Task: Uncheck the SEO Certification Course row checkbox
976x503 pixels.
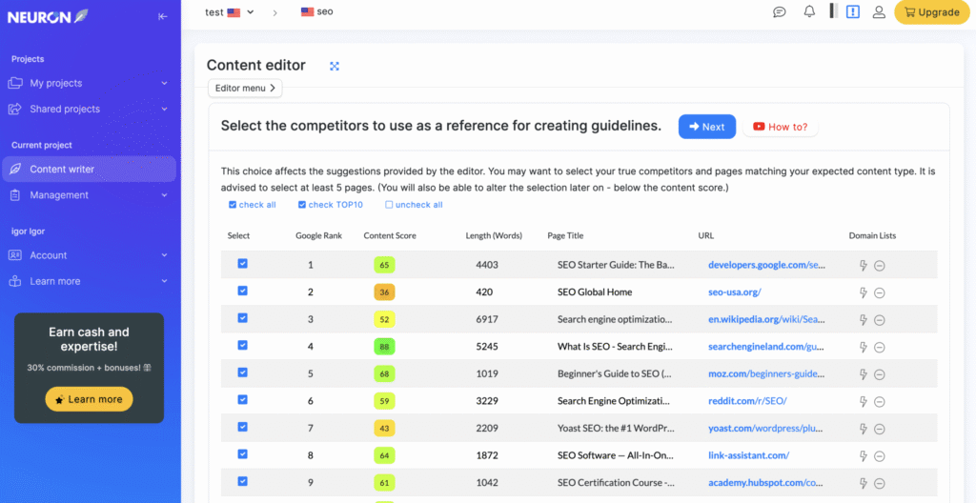Action: pyautogui.click(x=243, y=481)
